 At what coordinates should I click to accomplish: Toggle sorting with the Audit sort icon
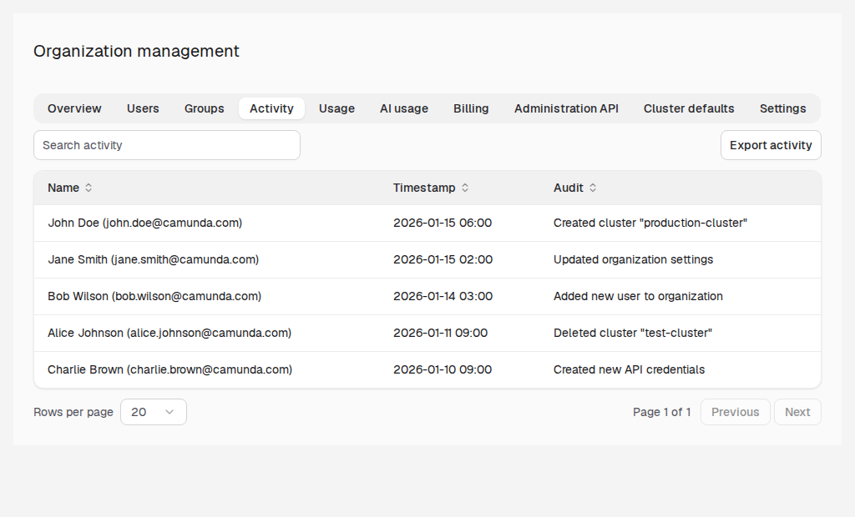point(593,188)
